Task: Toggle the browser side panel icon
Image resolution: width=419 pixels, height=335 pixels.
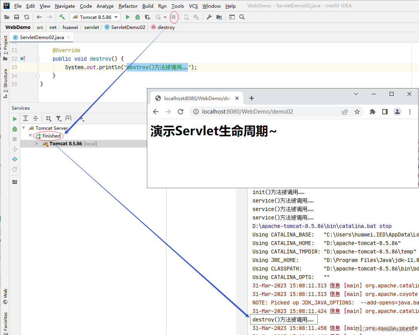Action: (x=385, y=112)
